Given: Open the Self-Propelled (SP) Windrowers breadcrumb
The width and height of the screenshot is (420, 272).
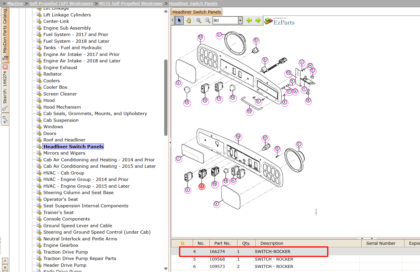Looking at the screenshot, I should click(x=61, y=4).
